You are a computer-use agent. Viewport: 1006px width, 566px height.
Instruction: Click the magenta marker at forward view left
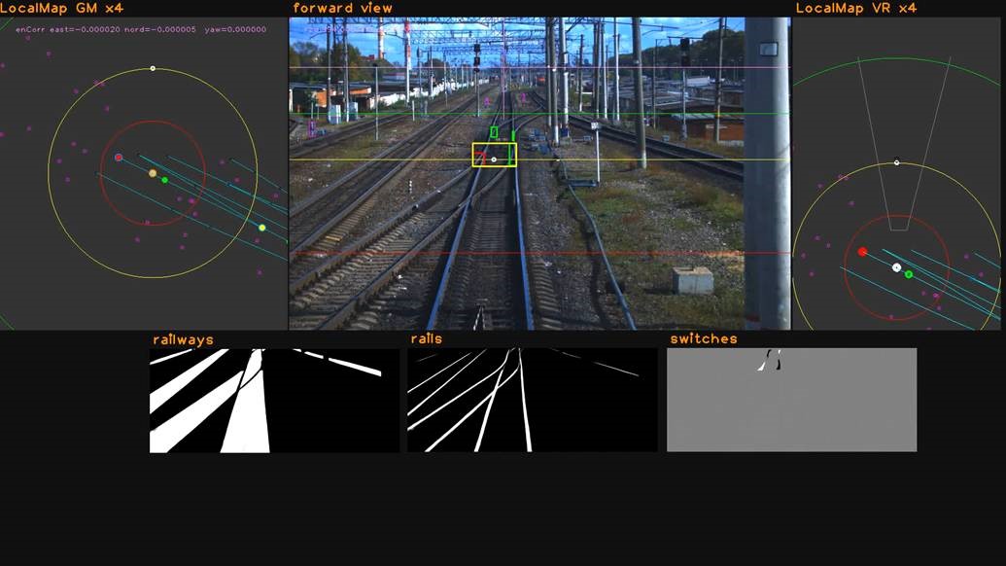point(312,128)
